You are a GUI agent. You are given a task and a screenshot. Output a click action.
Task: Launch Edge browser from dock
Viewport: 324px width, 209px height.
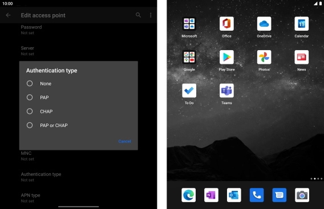pos(189,195)
